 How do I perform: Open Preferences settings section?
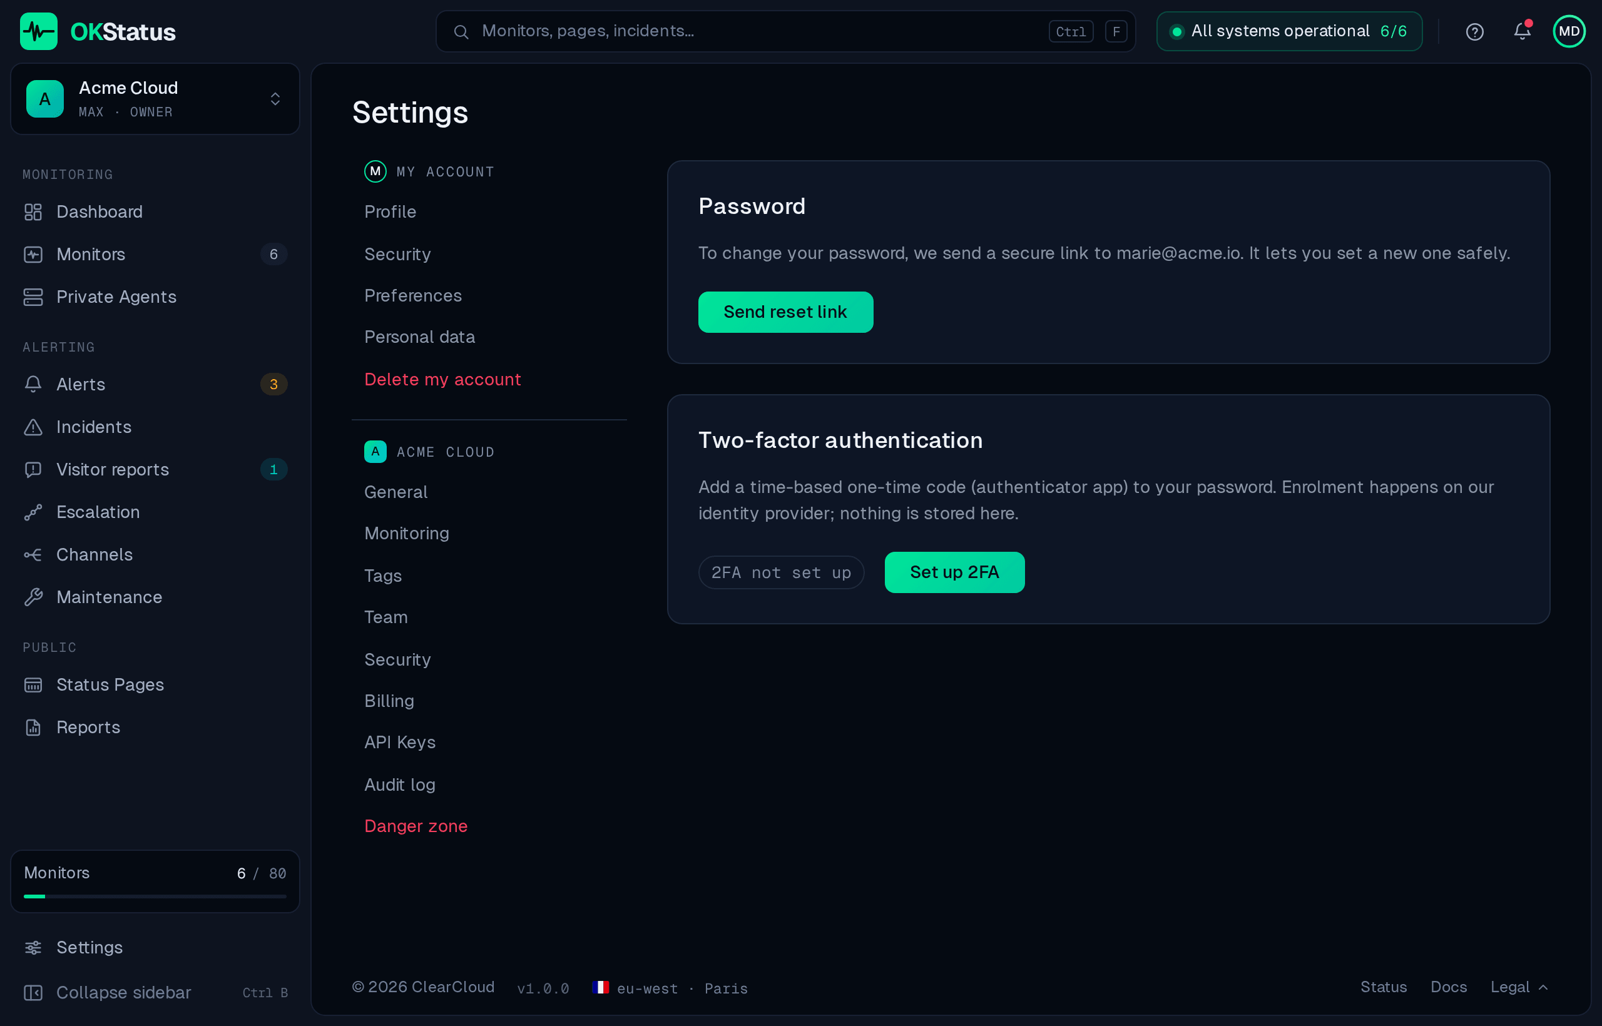pos(413,296)
